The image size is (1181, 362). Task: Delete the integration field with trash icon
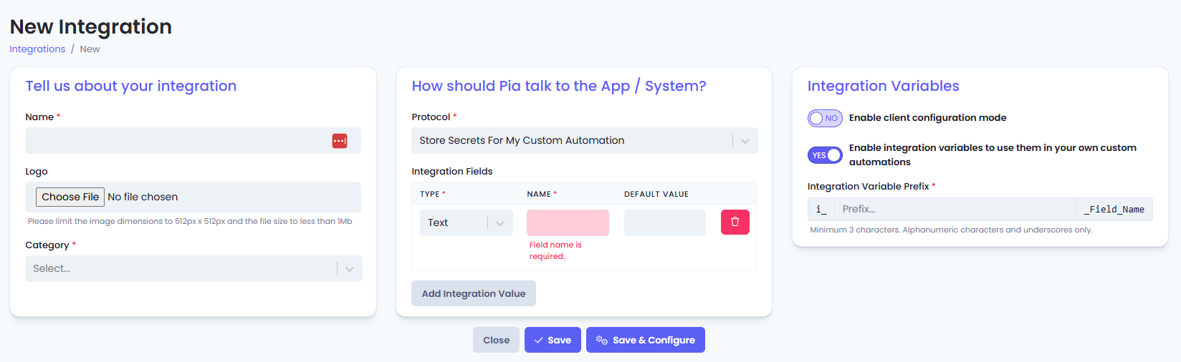pyautogui.click(x=735, y=222)
